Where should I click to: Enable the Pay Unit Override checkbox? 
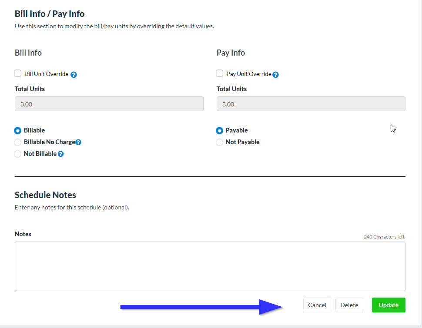click(220, 73)
